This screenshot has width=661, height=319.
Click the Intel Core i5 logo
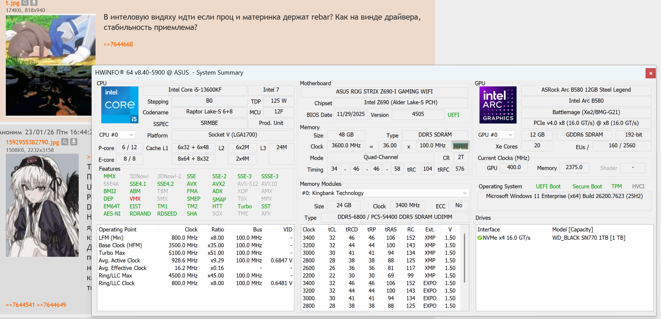120,105
